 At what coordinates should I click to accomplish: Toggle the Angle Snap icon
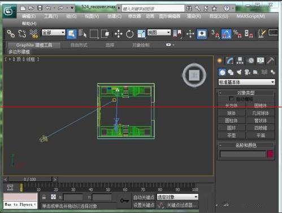point(226,34)
